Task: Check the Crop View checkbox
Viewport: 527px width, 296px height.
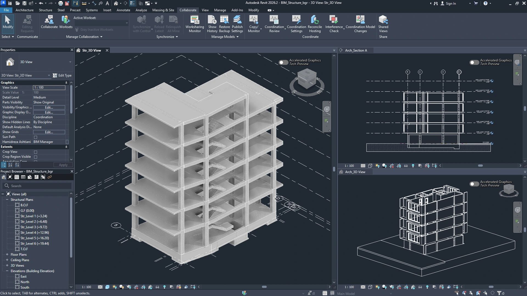Action: tap(35, 152)
